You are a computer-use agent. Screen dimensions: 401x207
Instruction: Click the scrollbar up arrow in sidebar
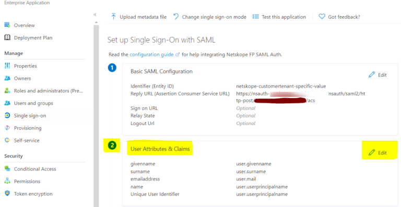(x=96, y=22)
